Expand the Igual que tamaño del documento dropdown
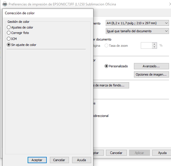 tap(137, 31)
